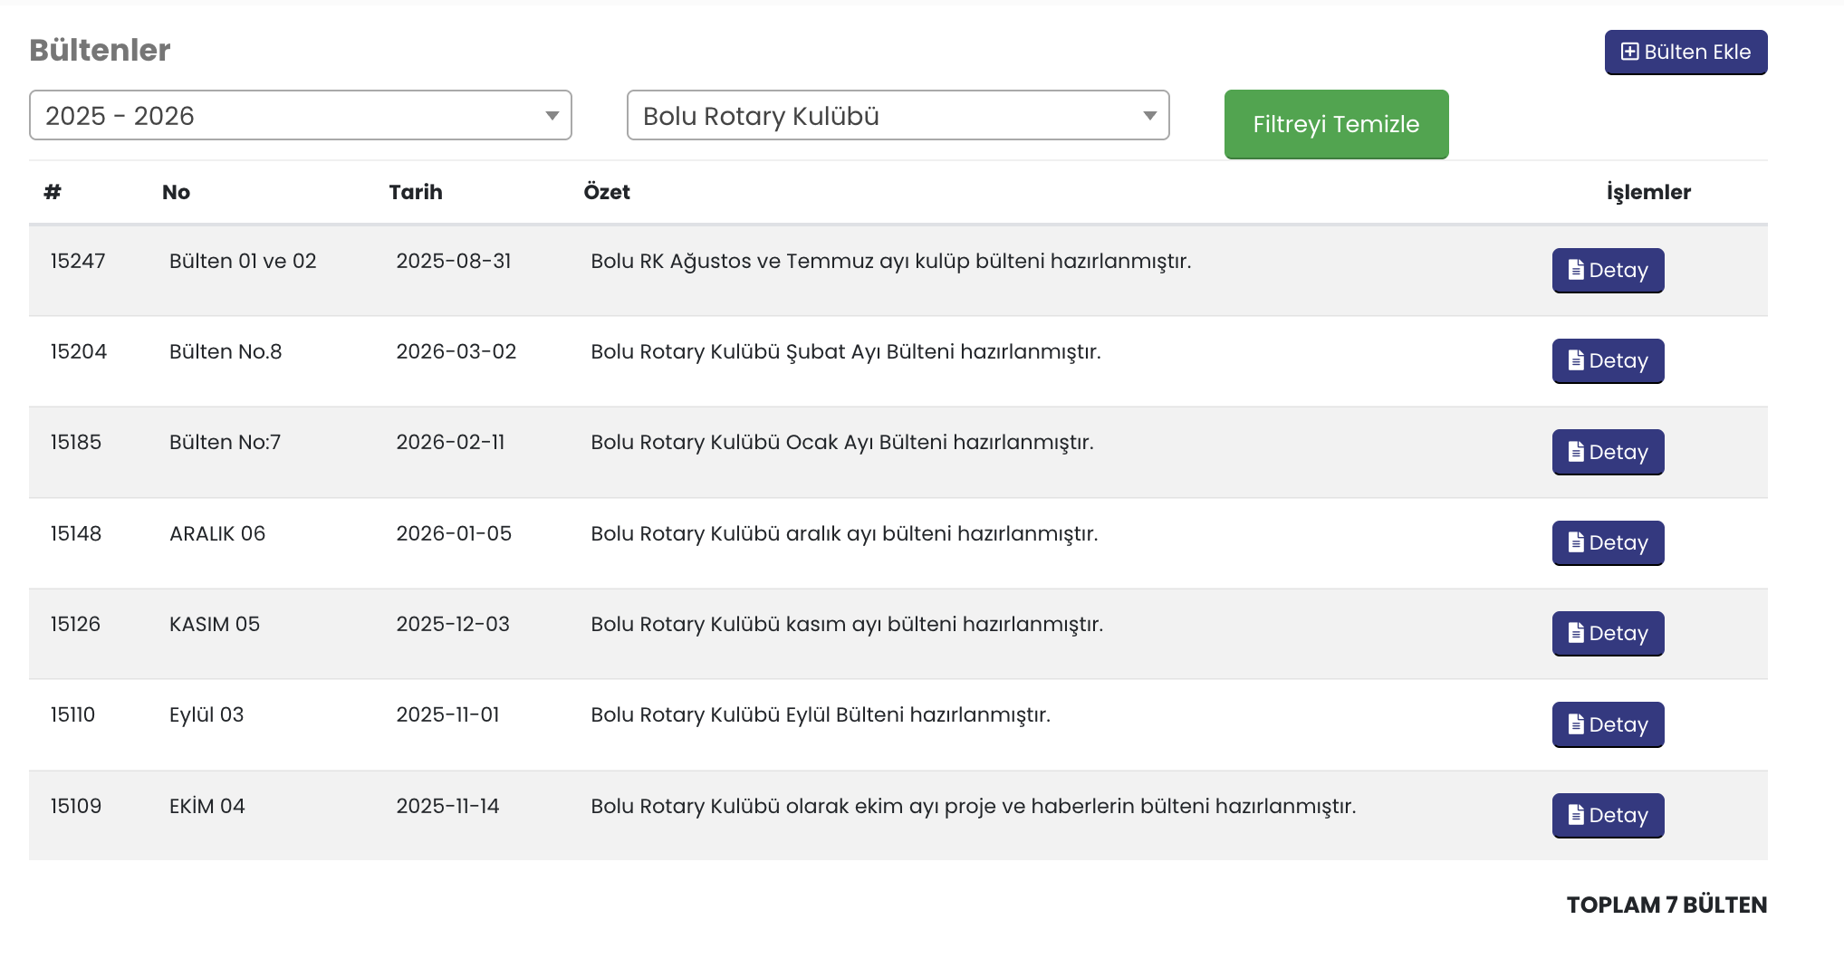Open the 2025 - 2026 period dropdown
1844x958 pixels.
[x=300, y=115]
